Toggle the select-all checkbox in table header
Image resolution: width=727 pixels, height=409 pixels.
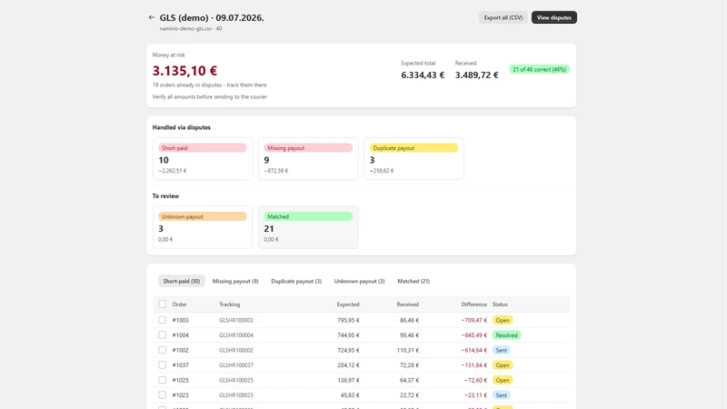click(x=162, y=304)
